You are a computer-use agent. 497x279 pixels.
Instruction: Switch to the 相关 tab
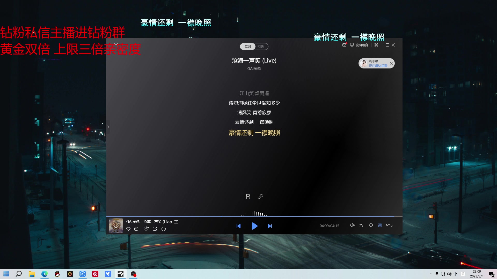click(261, 47)
